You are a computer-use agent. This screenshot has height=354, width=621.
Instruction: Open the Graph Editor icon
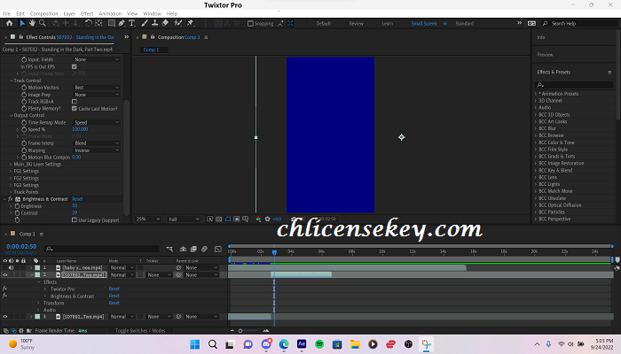point(218,249)
